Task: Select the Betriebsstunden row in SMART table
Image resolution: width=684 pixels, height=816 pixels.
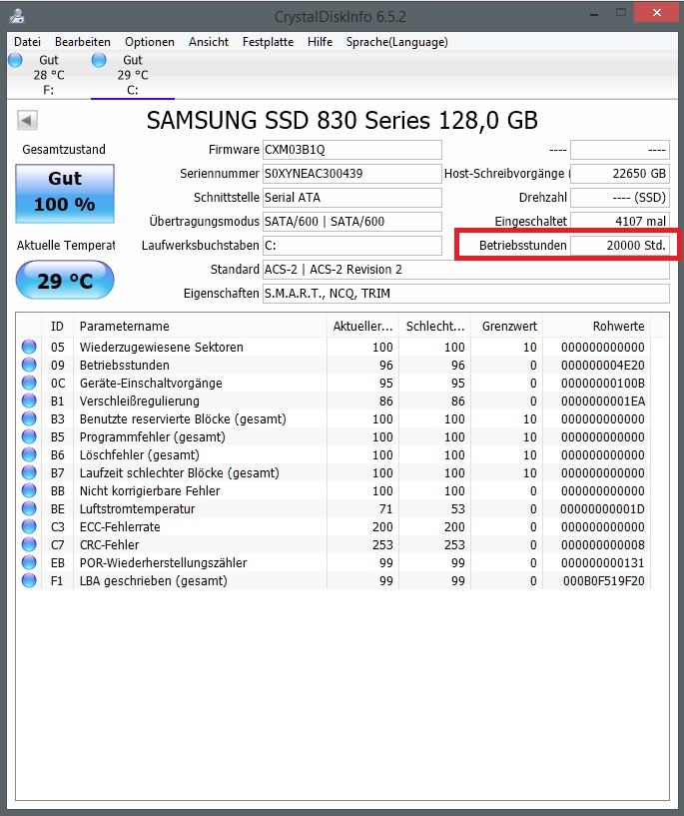Action: [333, 365]
